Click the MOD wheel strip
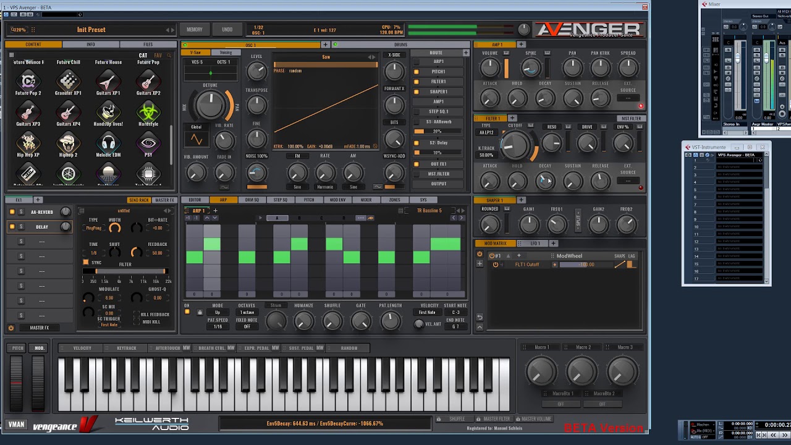The image size is (791, 445). point(38,383)
